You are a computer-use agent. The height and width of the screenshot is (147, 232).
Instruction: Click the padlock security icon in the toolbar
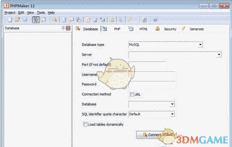click(112, 20)
